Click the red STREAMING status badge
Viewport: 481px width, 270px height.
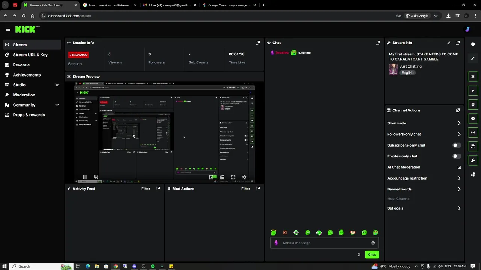[78, 55]
